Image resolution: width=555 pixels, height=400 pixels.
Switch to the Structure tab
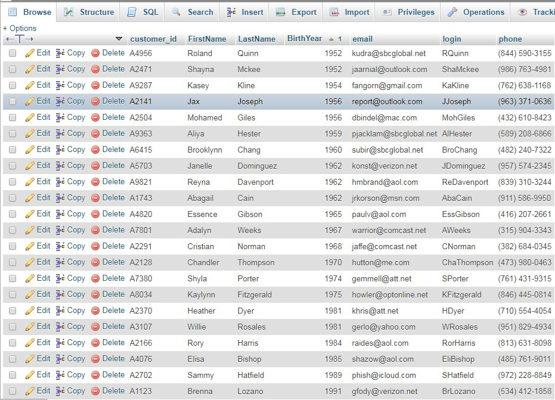(x=88, y=12)
